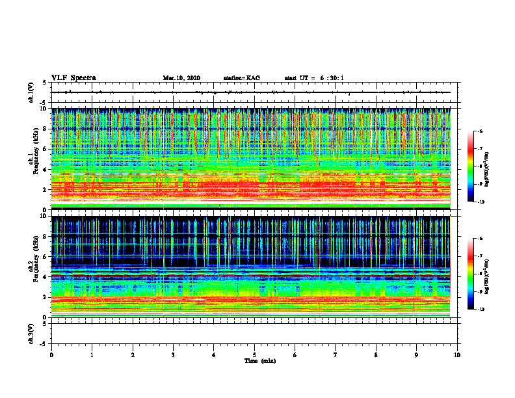Click the "Time (min)" axis label
Viewport: 515px width, 398px height.
tap(260, 361)
